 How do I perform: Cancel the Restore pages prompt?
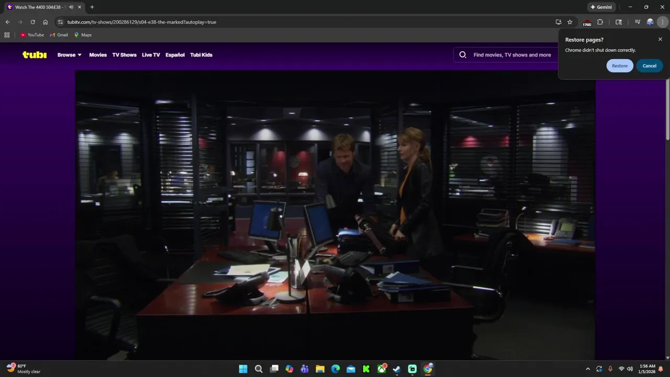coord(650,65)
